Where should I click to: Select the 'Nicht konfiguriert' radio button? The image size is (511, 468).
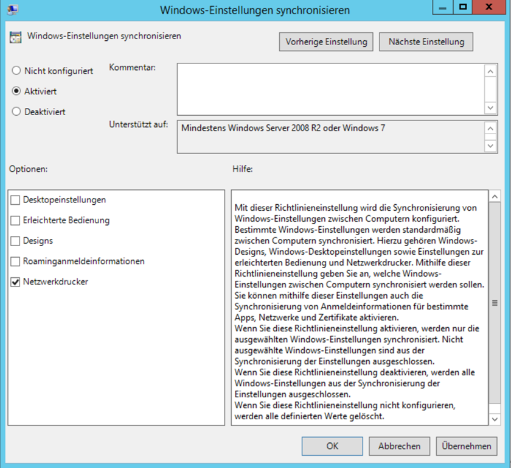point(16,71)
